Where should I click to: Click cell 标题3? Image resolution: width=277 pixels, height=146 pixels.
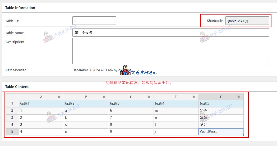(131, 104)
